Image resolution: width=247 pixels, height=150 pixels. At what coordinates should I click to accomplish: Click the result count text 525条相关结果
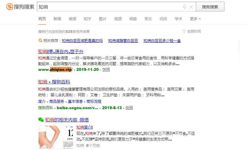[78, 31]
